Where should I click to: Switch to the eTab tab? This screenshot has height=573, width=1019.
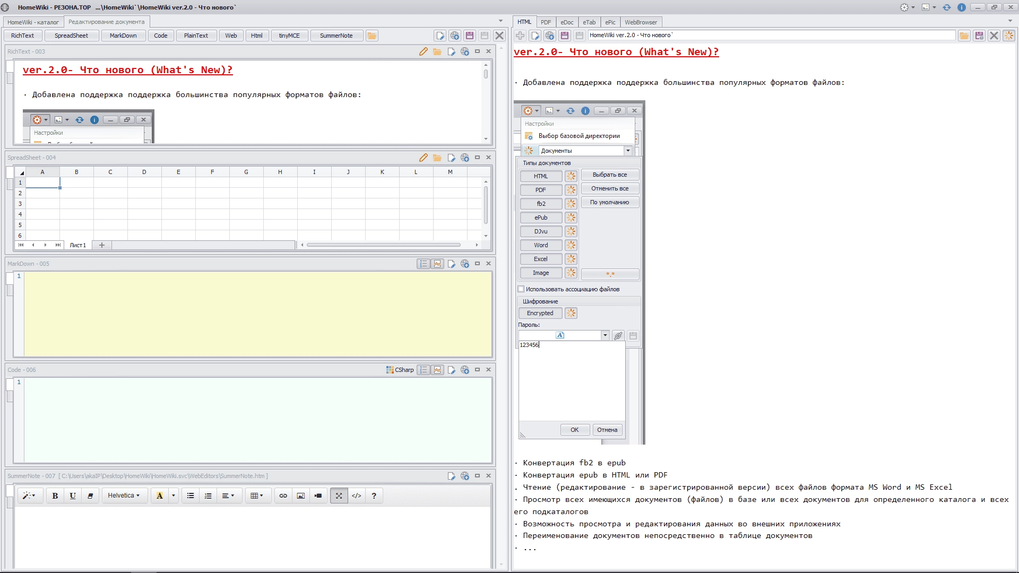pyautogui.click(x=589, y=22)
